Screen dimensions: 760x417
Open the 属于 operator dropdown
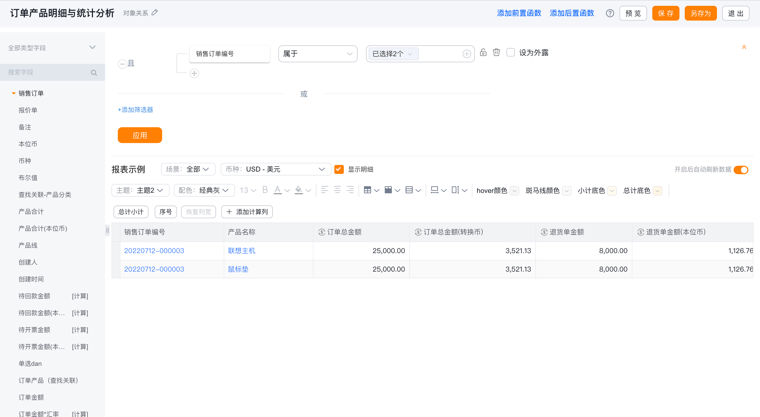[x=318, y=54]
